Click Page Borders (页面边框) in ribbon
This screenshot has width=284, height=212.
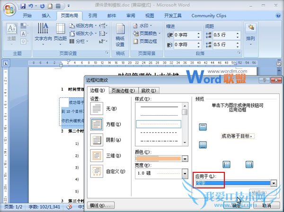[145, 42]
